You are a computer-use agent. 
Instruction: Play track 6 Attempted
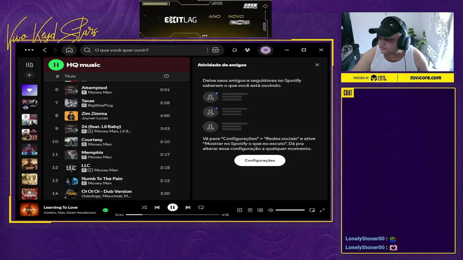(x=116, y=90)
